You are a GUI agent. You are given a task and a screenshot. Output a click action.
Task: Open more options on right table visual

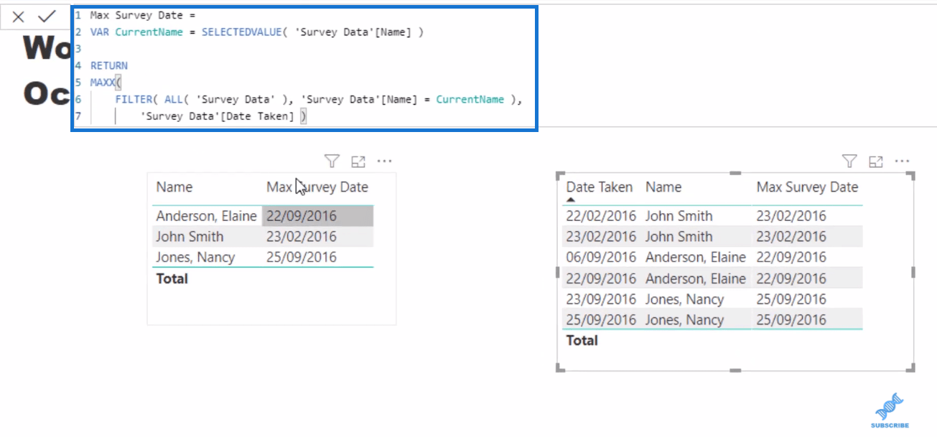click(903, 161)
